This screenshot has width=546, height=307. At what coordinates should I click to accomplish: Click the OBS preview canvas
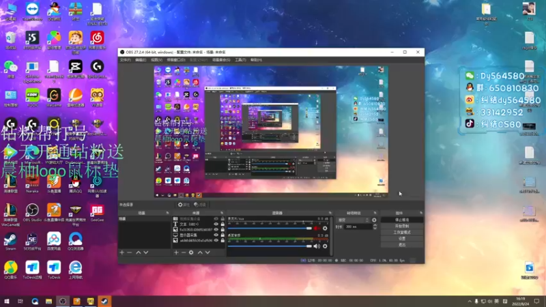[x=271, y=132]
